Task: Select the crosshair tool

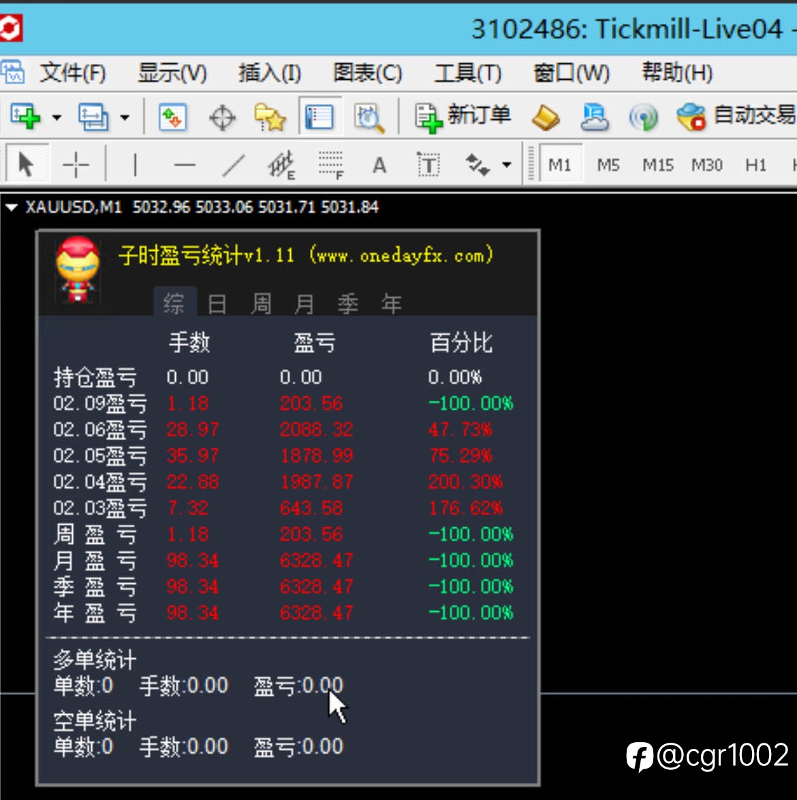Action: pos(76,166)
